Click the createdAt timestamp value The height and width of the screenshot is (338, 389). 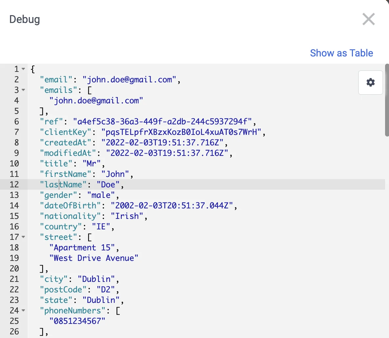tap(162, 143)
